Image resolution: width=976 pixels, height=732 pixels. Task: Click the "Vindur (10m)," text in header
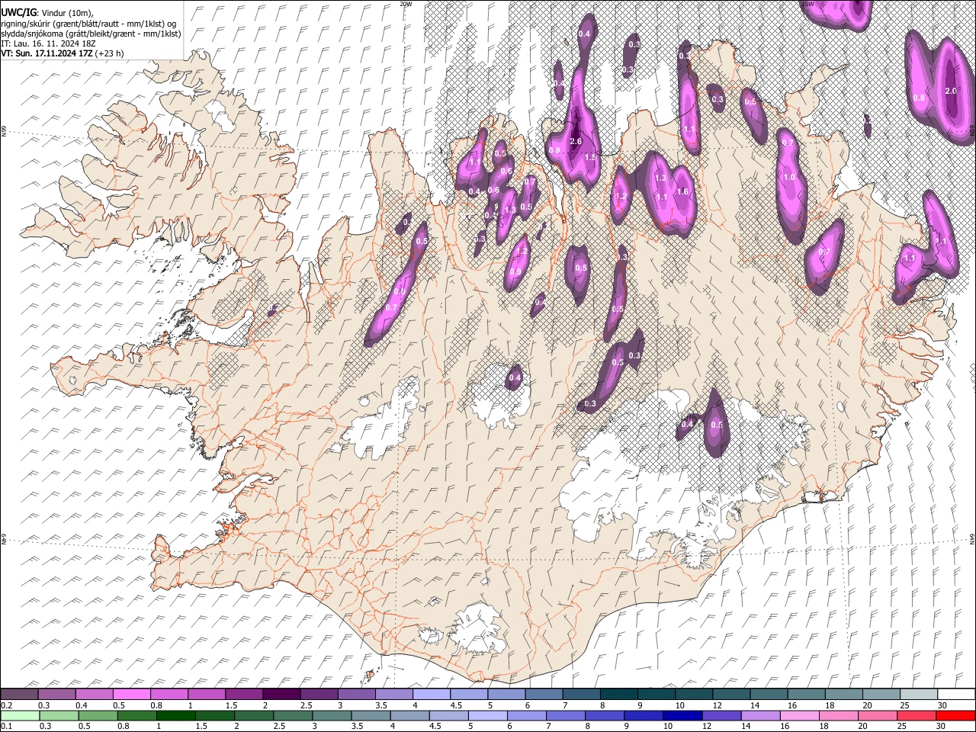[66, 12]
